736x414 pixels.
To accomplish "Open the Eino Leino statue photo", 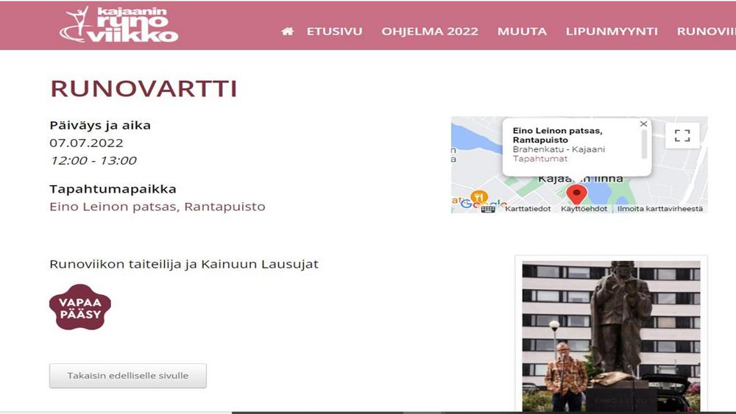I will click(x=611, y=335).
